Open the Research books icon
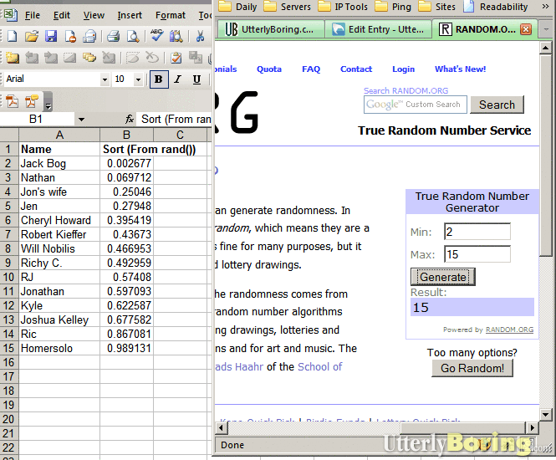The width and height of the screenshot is (556, 460). point(176,36)
